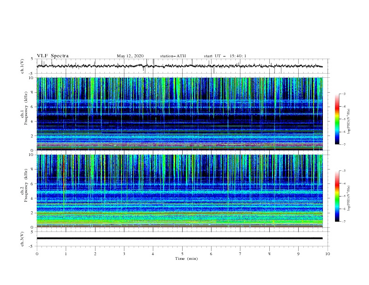The height and width of the screenshot is (285, 369).
Task: Click the "-7" tick on ch.2 colorbar
Action: coord(343,222)
